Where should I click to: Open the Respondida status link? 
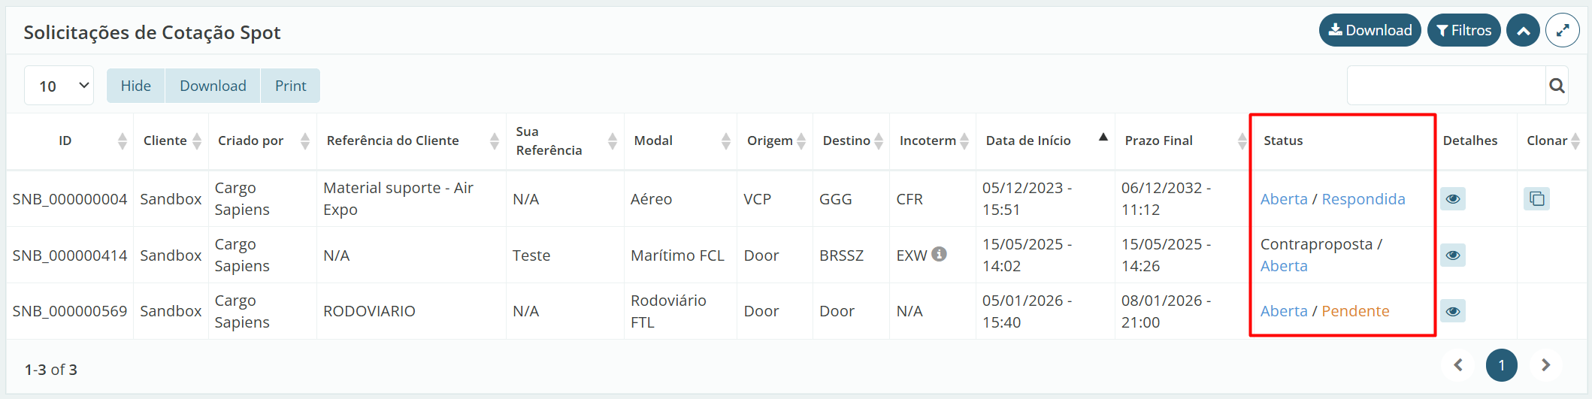tap(1363, 199)
